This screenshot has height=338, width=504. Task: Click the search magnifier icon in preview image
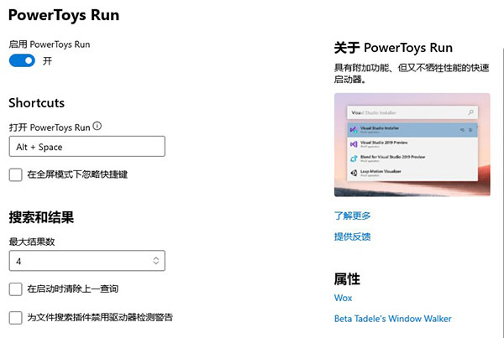[470, 112]
